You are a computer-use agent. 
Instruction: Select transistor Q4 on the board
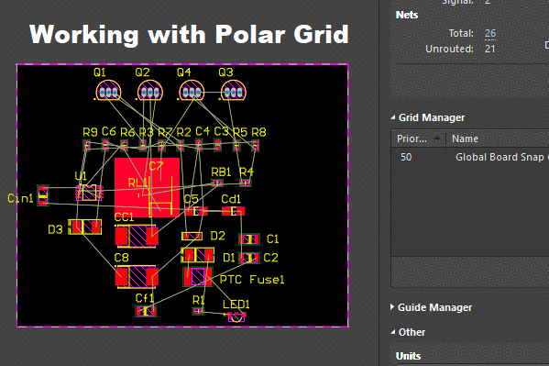tap(192, 91)
